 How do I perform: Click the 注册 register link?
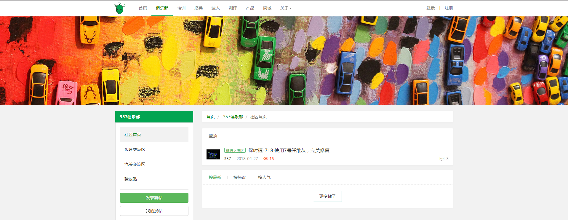click(x=449, y=8)
